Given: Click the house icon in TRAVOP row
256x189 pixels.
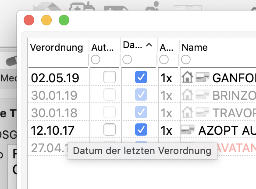Looking at the screenshot, I should (x=187, y=112).
